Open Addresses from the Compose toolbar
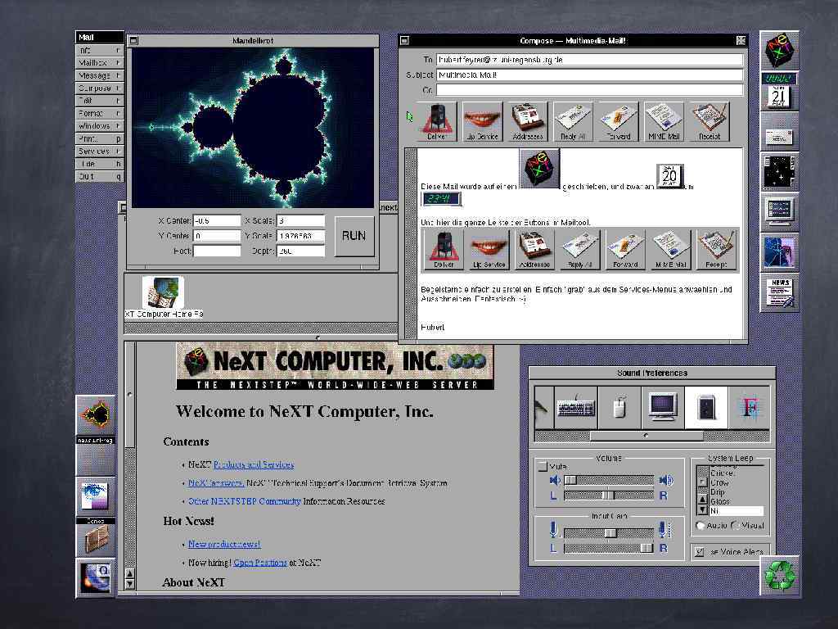 (x=528, y=122)
